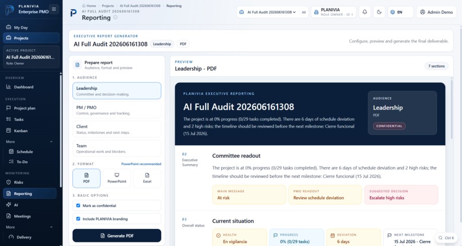
Task: Click the Reporting document icon
Action: click(9, 193)
